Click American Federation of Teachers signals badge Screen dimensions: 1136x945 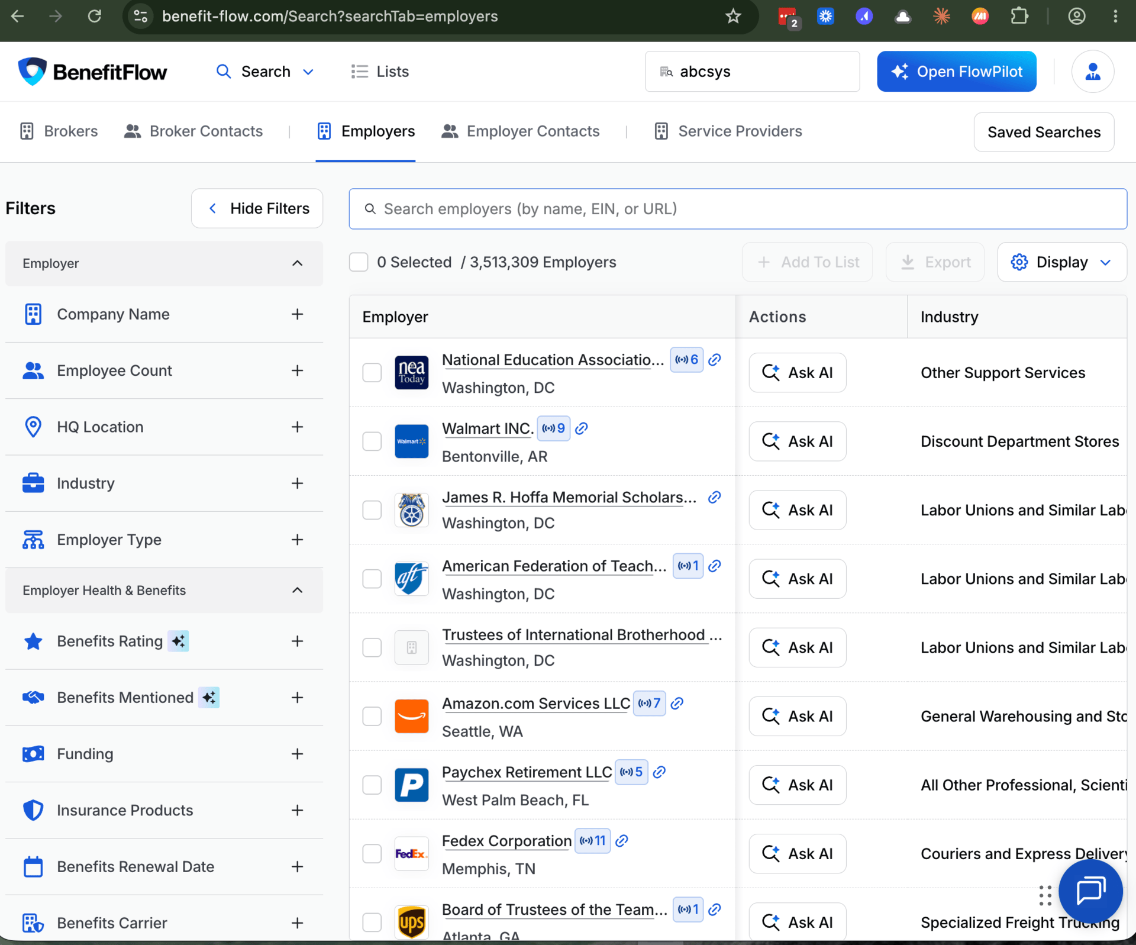(688, 566)
